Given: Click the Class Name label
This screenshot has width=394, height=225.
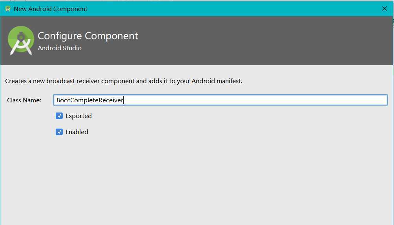Looking at the screenshot, I should pos(24,100).
